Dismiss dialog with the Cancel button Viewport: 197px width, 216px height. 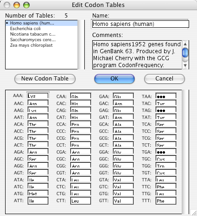click(x=165, y=79)
